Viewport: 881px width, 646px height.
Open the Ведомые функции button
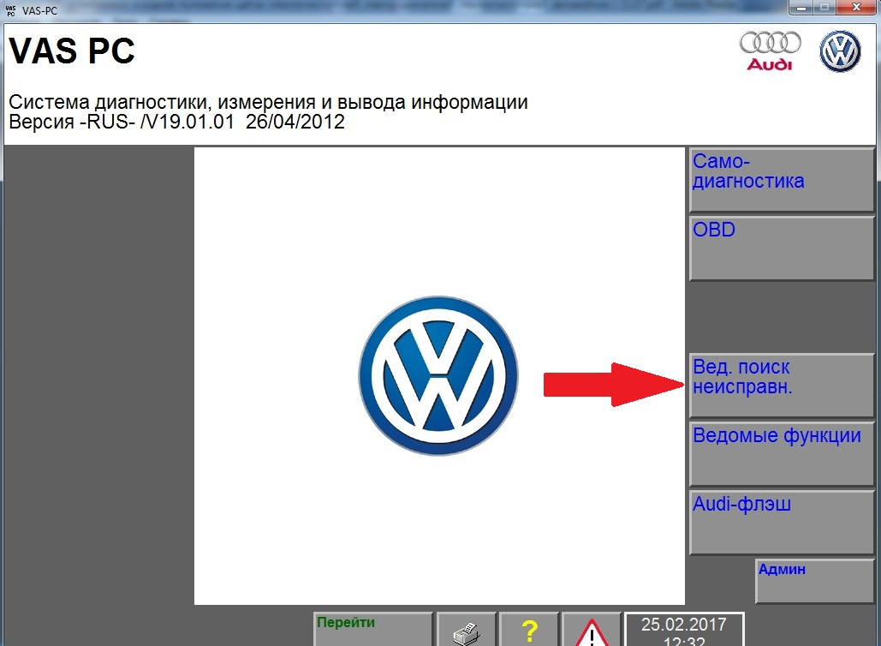[x=782, y=454]
